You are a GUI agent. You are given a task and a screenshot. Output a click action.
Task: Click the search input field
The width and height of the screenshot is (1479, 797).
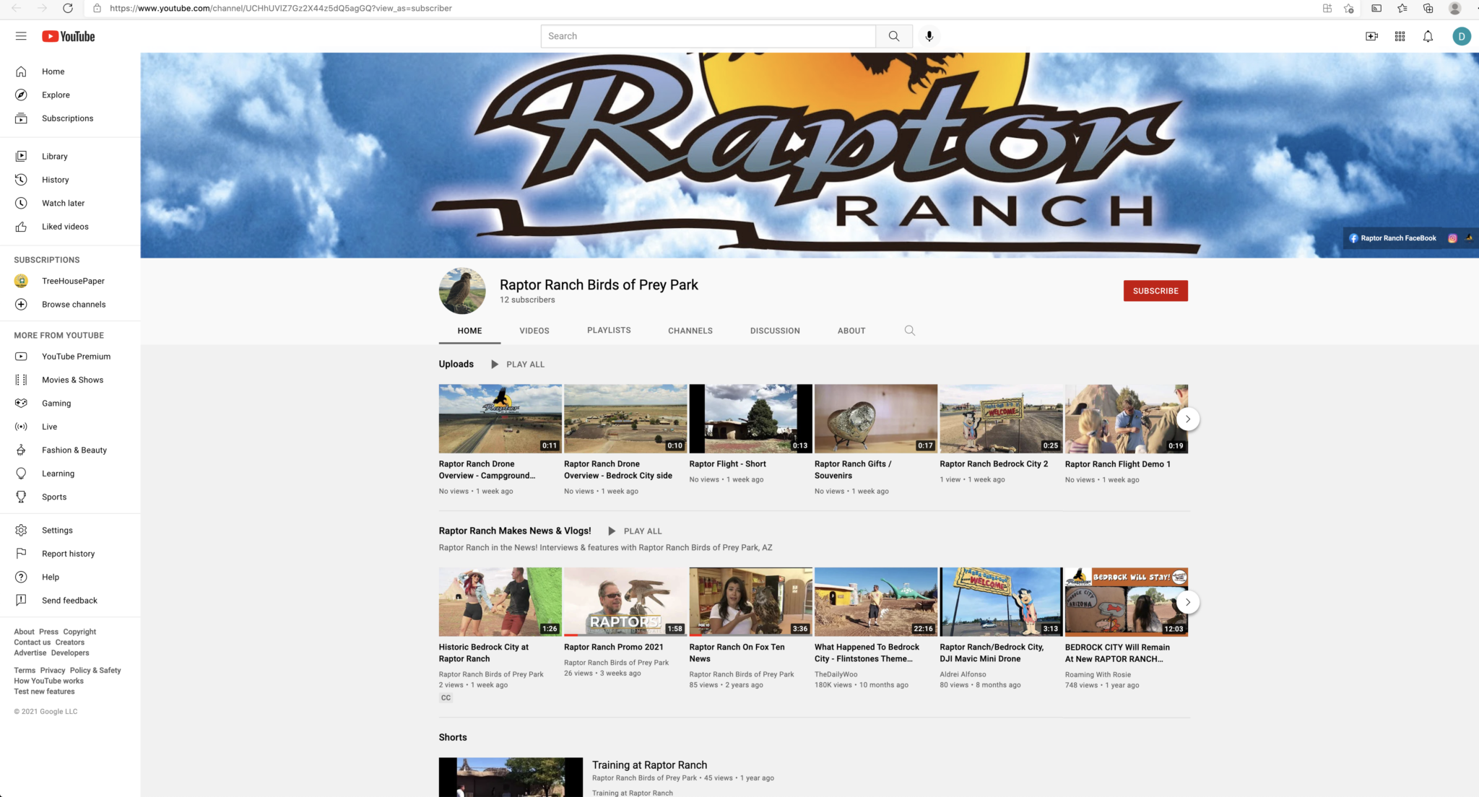click(x=708, y=35)
